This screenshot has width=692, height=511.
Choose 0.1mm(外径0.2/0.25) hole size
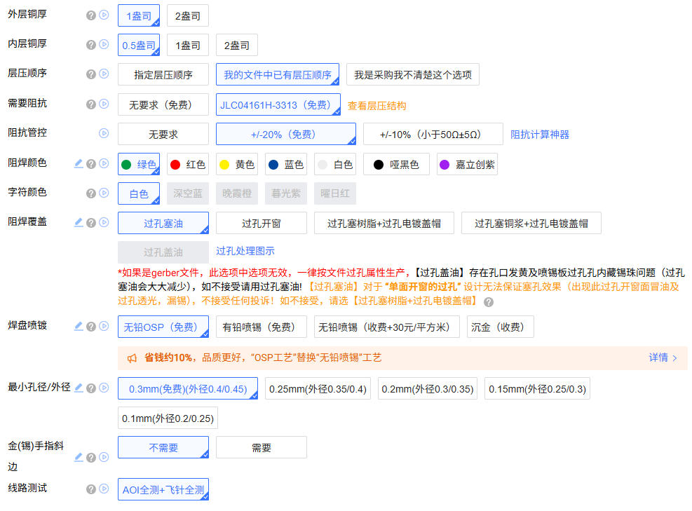pos(168,418)
